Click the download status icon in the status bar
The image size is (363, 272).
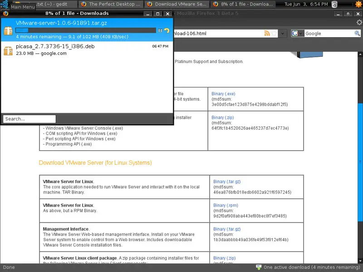point(259,267)
